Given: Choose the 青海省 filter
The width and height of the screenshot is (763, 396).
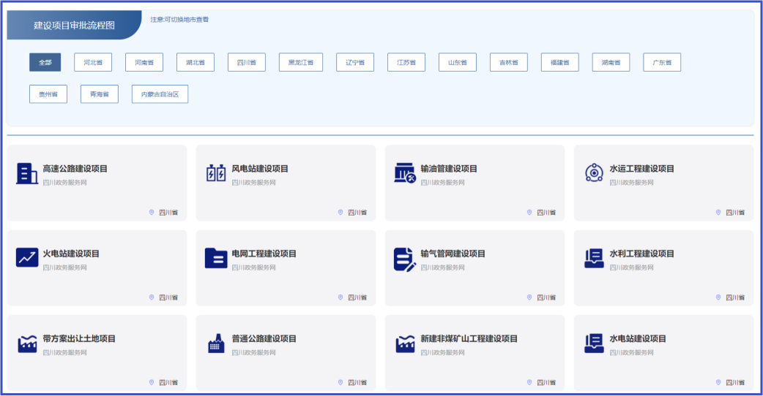Looking at the screenshot, I should click(x=100, y=94).
